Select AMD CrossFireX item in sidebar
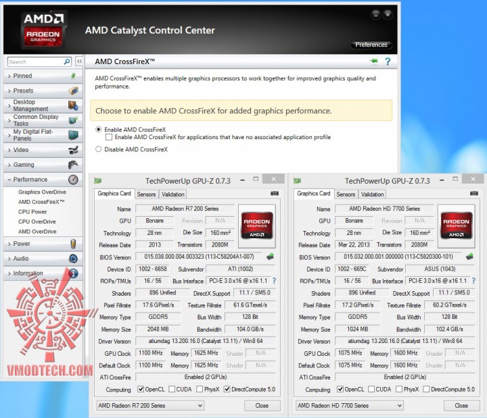This screenshot has width=487, height=418. pyautogui.click(x=41, y=202)
